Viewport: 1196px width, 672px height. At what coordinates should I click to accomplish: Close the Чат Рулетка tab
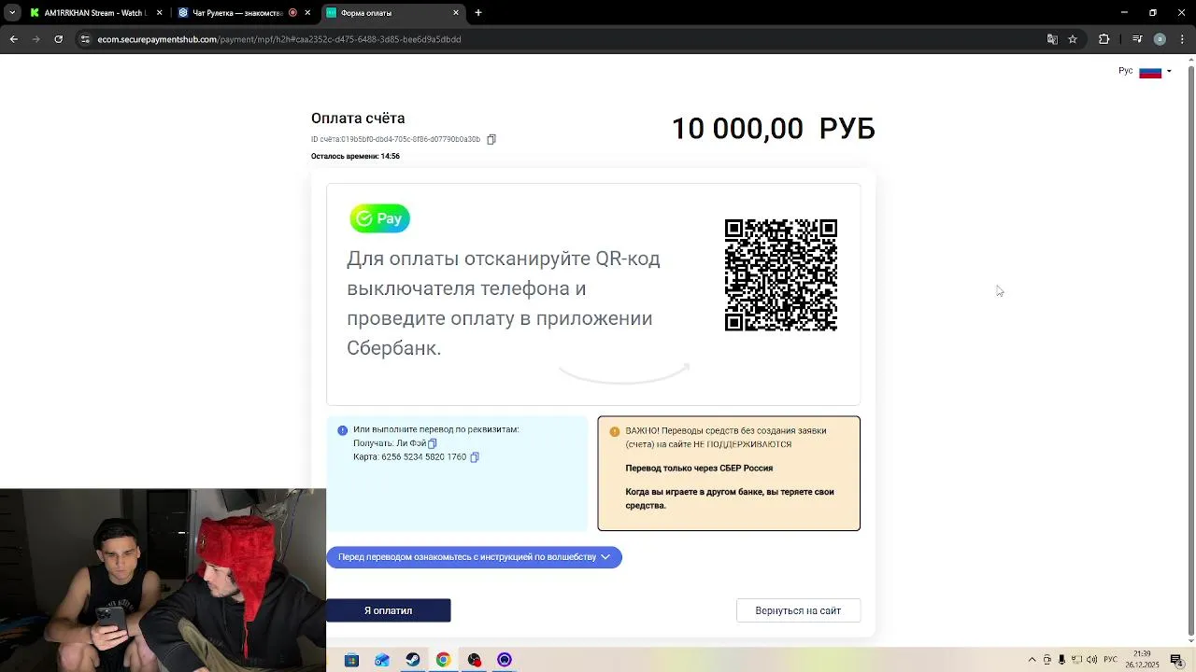pos(307,13)
